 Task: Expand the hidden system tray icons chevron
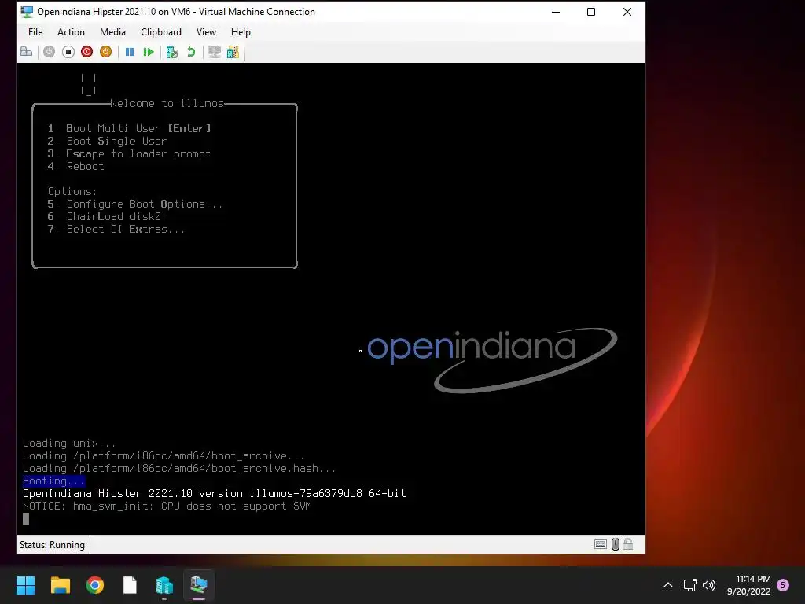(x=668, y=585)
